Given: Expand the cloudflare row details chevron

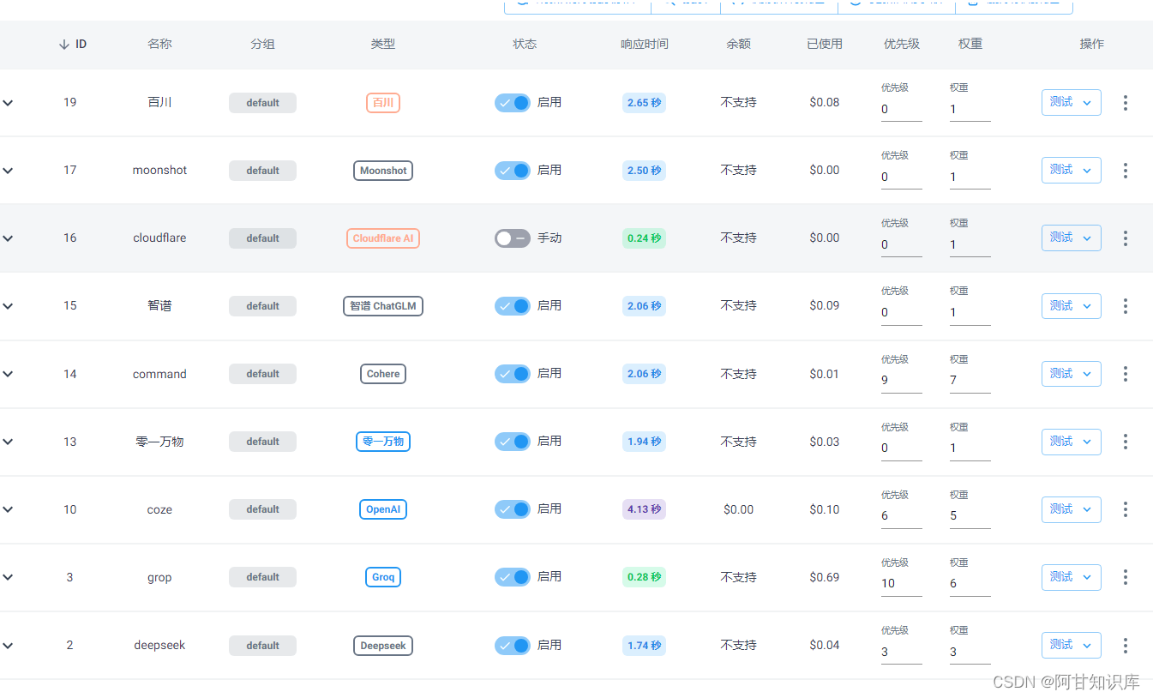Looking at the screenshot, I should click(8, 238).
